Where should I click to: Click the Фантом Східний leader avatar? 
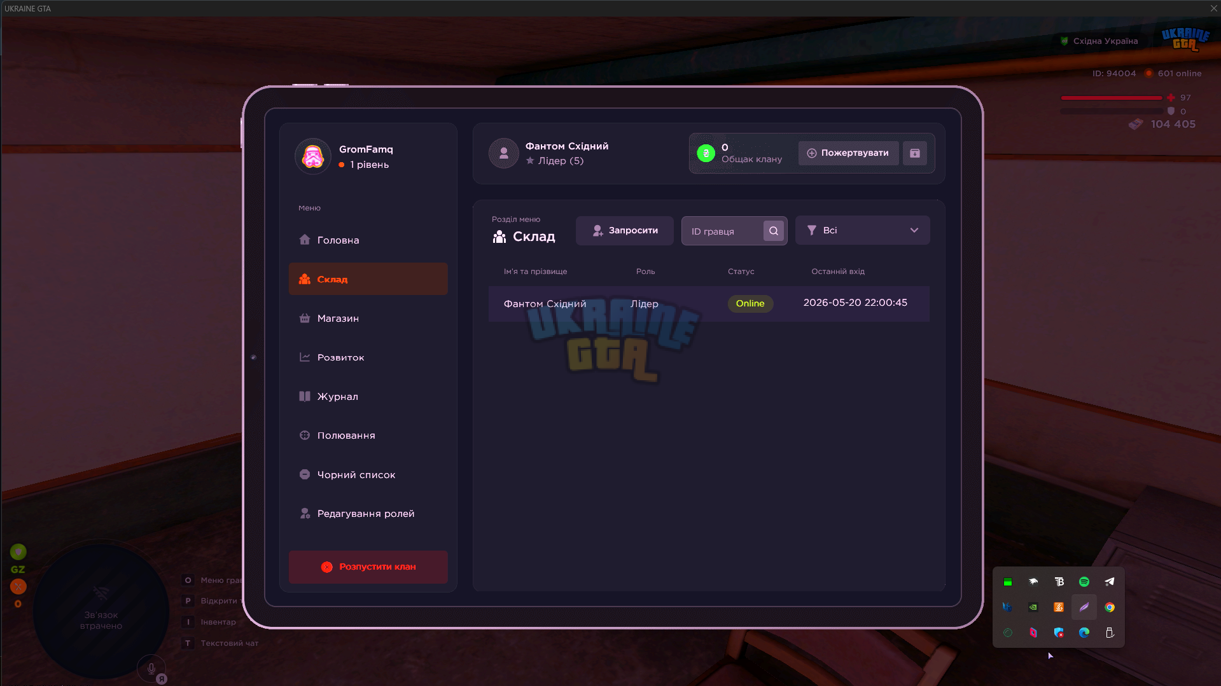point(503,153)
